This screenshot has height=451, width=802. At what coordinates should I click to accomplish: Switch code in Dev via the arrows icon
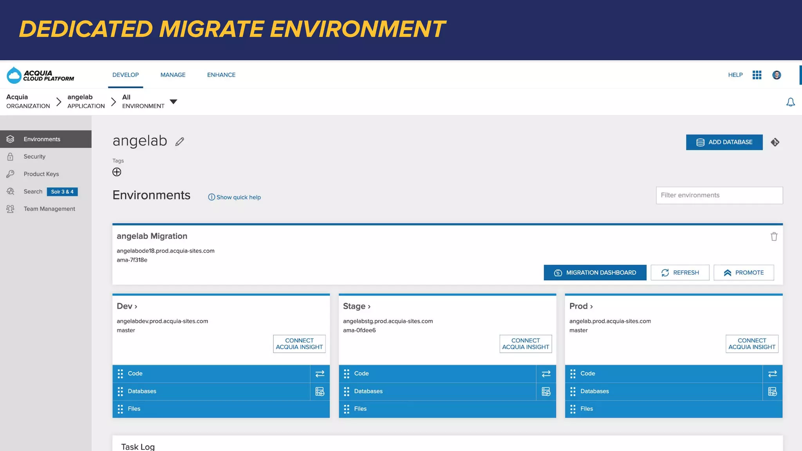click(320, 374)
